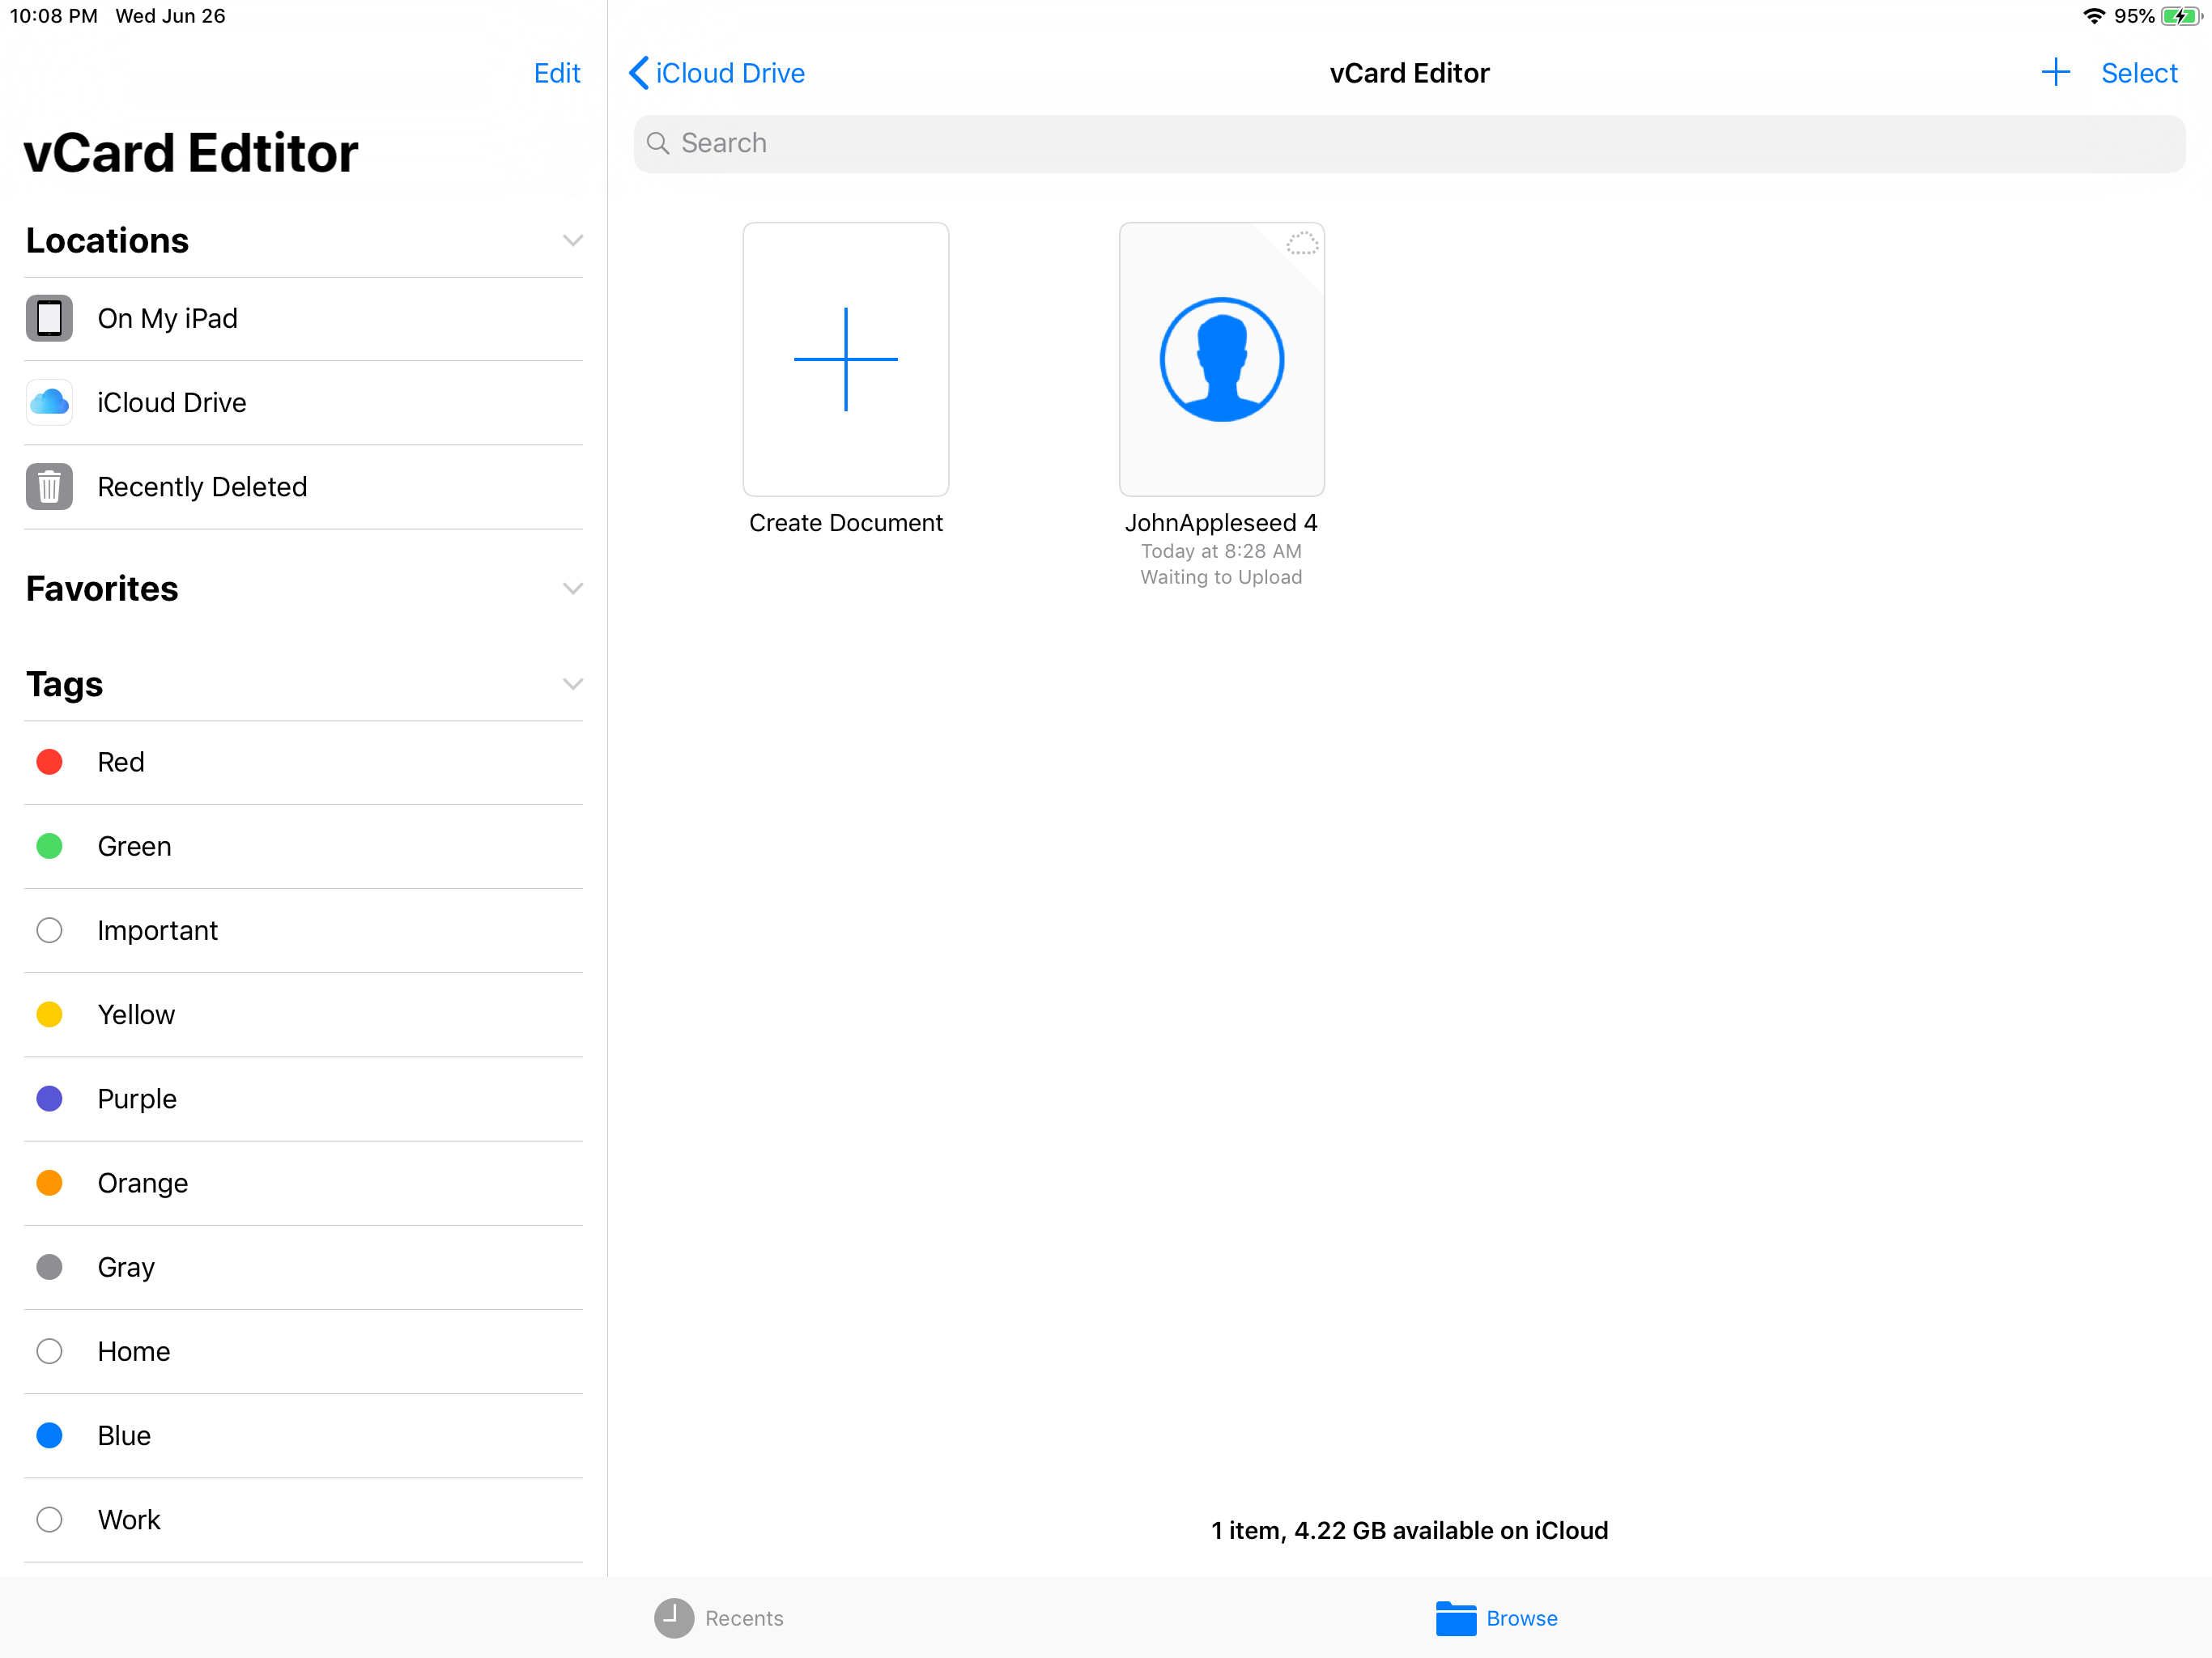Image resolution: width=2212 pixels, height=1658 pixels.
Task: Click the Yellow tag label
Action: (x=136, y=1015)
